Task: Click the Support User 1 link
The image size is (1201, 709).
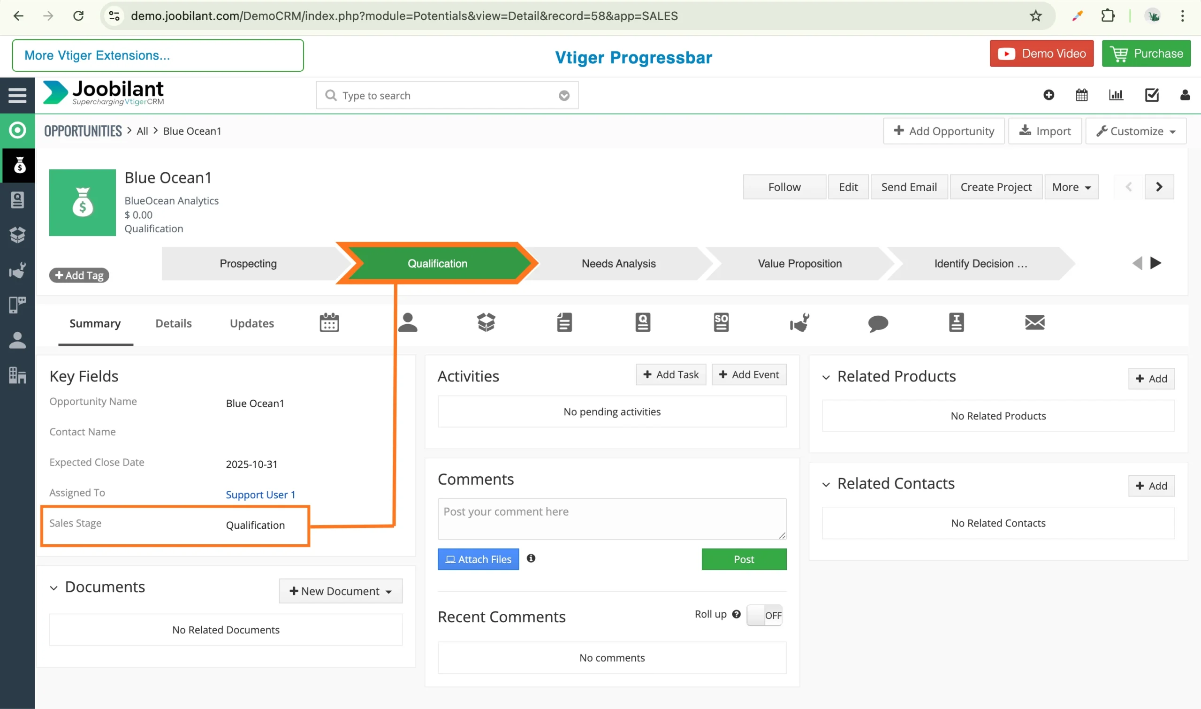Action: pyautogui.click(x=260, y=495)
